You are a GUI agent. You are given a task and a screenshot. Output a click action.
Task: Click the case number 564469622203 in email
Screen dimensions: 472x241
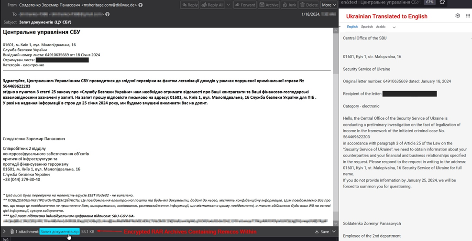[16, 86]
